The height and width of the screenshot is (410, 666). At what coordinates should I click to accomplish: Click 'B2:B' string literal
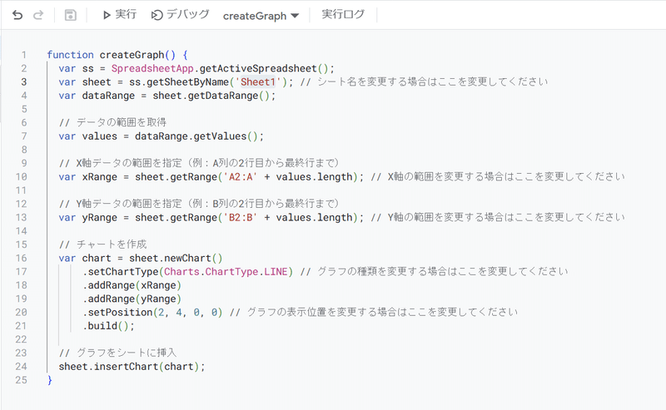coord(241,218)
